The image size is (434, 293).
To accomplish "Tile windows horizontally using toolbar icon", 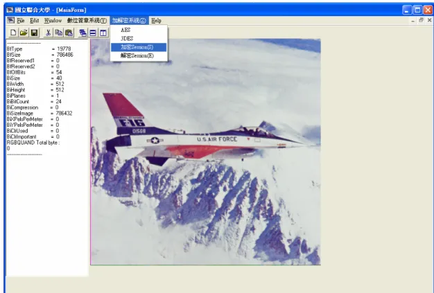I will pos(93,33).
